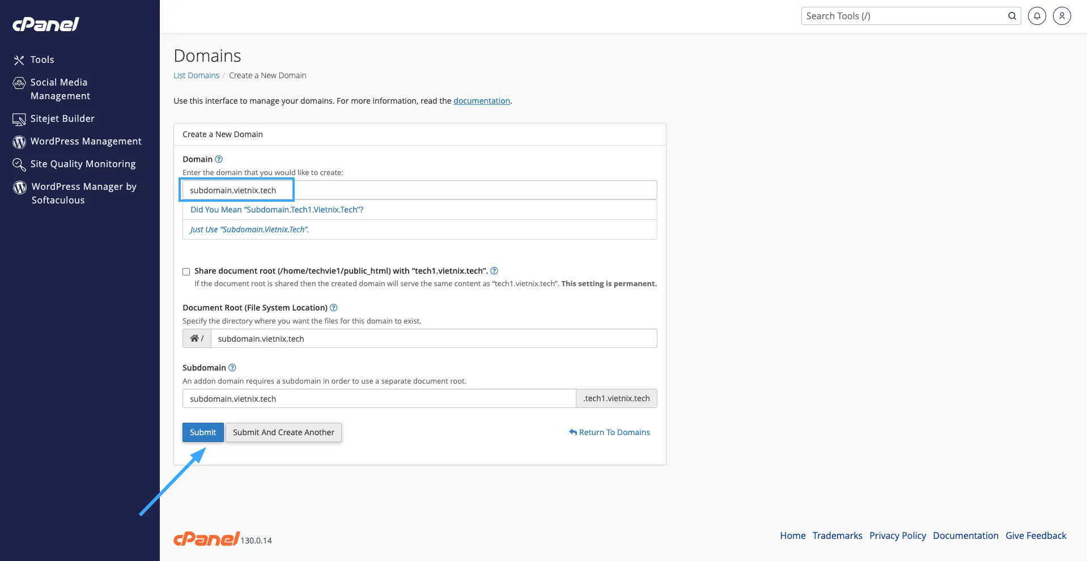This screenshot has width=1087, height=561.
Task: Click help icon after share document root text
Action: (494, 271)
